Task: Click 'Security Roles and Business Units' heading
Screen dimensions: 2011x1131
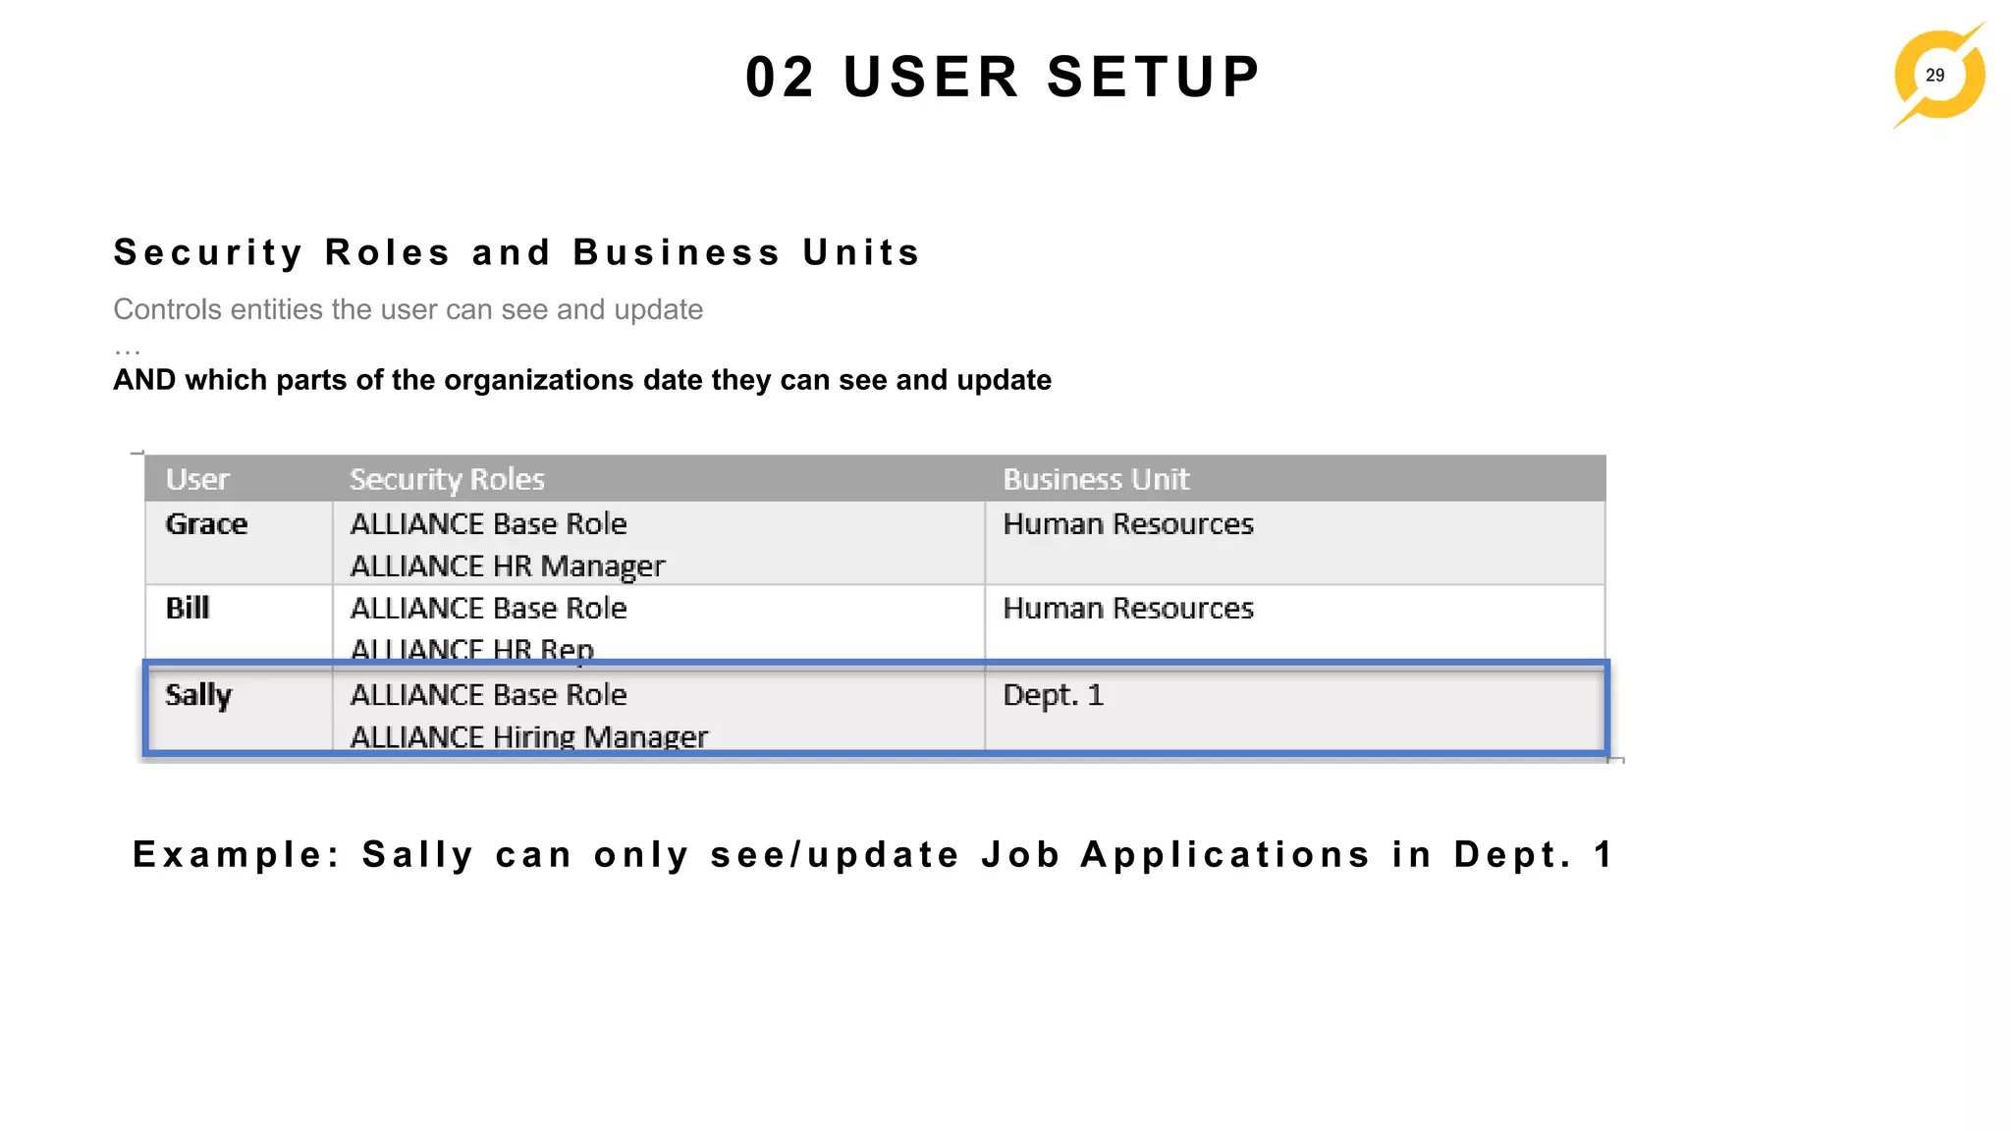Action: point(517,252)
